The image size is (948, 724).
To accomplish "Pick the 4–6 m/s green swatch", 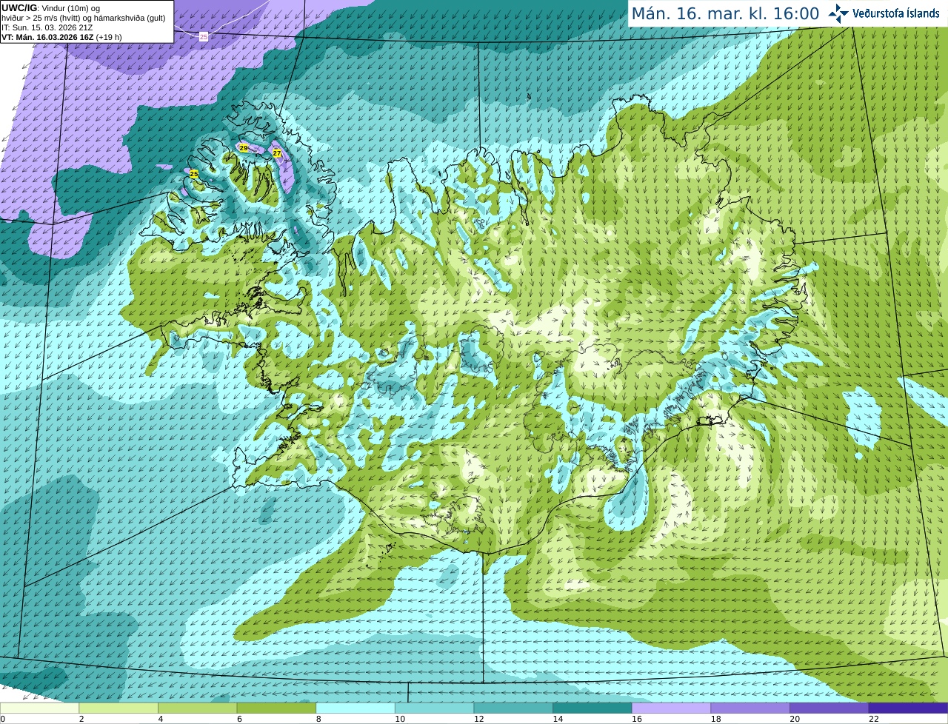I will pyautogui.click(x=197, y=708).
